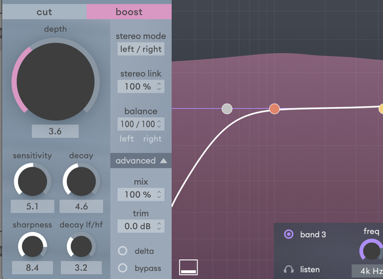
Task: Select the yellow EQ band node
Action: coord(381,109)
